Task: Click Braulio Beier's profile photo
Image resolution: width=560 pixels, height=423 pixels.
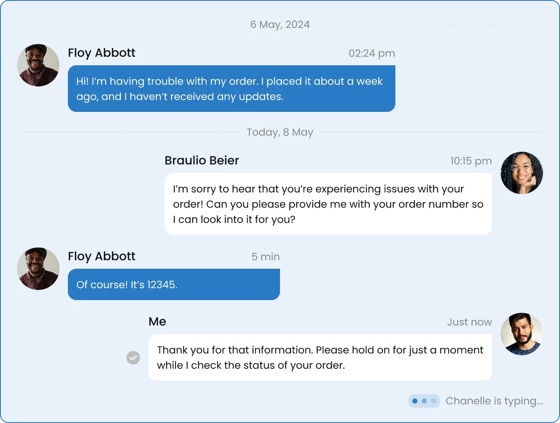Action: coord(521,173)
